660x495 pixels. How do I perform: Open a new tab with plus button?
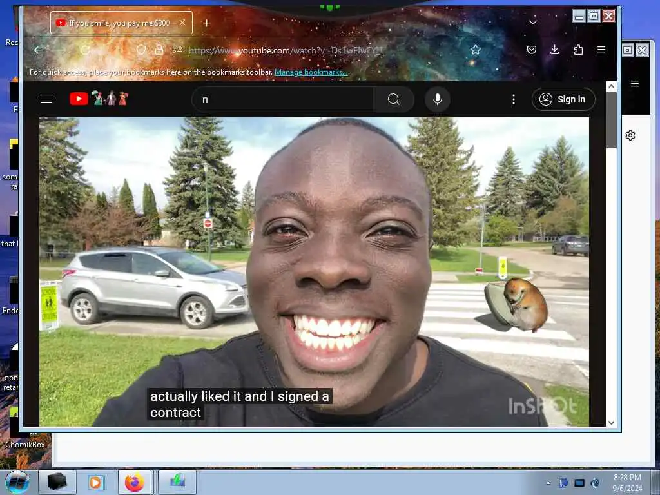coord(206,23)
